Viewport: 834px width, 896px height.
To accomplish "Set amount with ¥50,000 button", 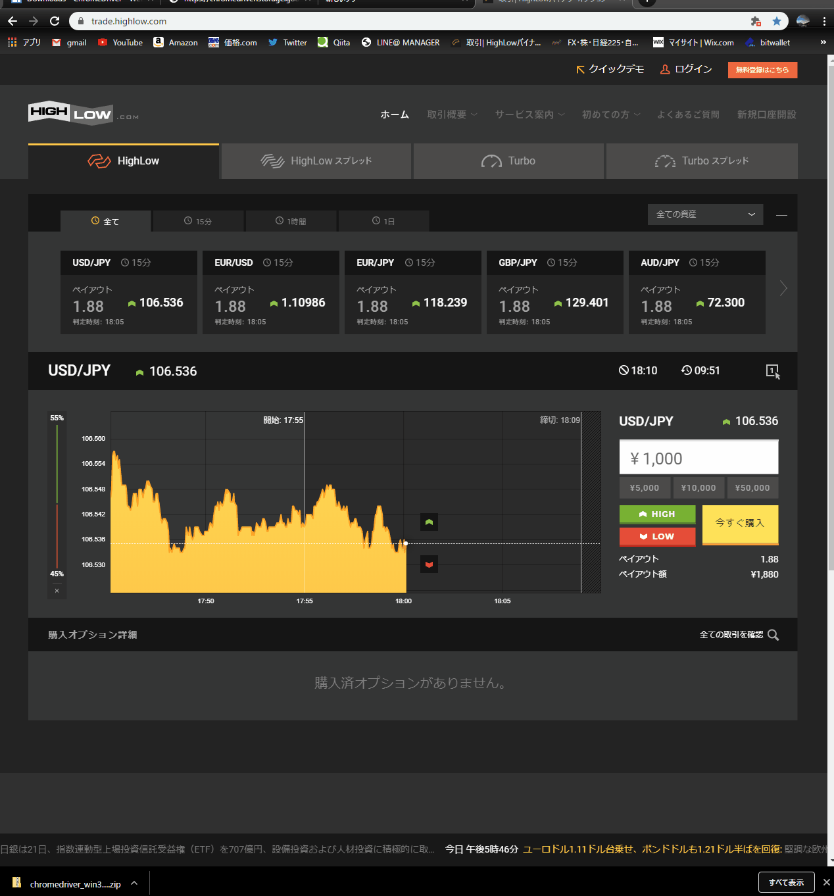I will click(752, 487).
